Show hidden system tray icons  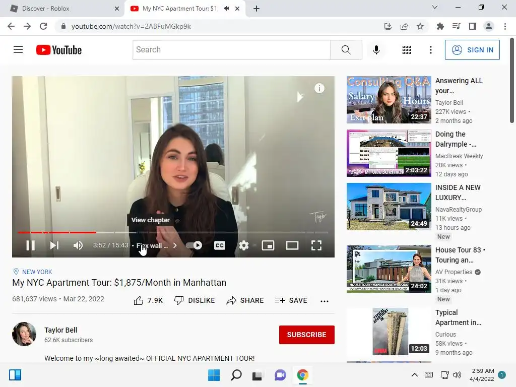pos(415,375)
